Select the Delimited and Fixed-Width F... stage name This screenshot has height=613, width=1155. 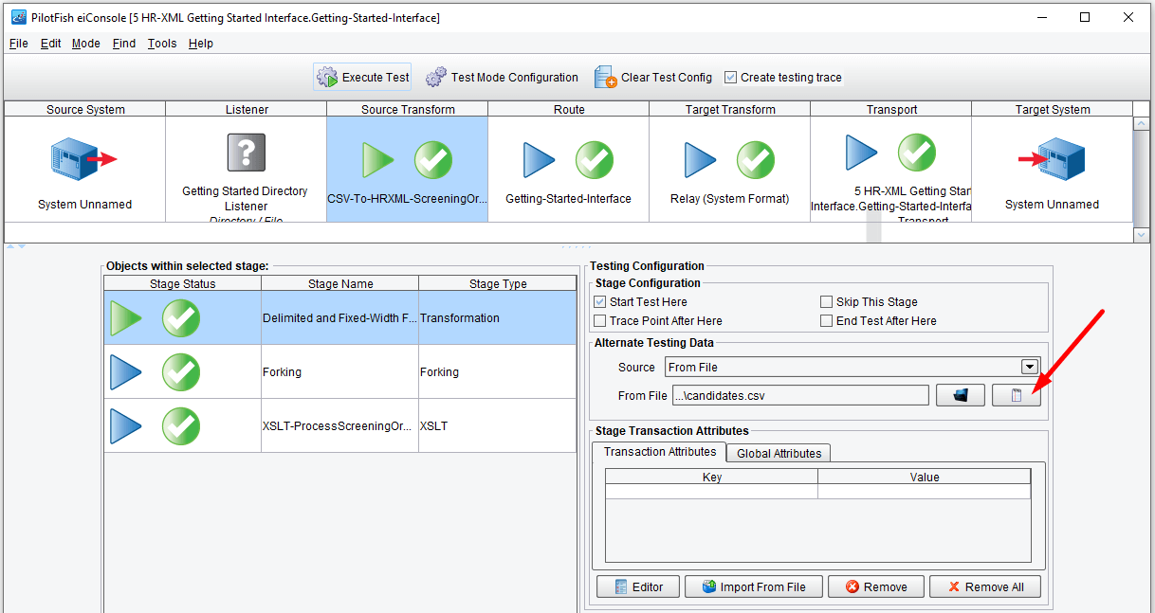pos(340,318)
